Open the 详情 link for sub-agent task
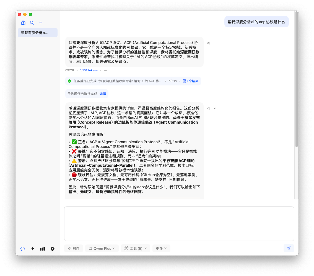Image resolution: width=314 pixels, height=276 pixels. tap(103, 94)
